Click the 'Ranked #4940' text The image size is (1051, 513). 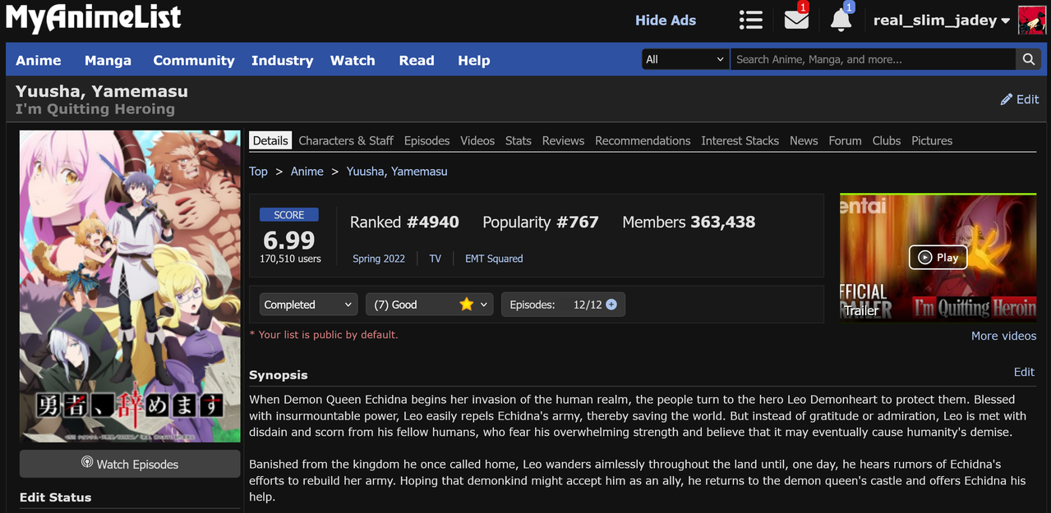click(x=404, y=222)
